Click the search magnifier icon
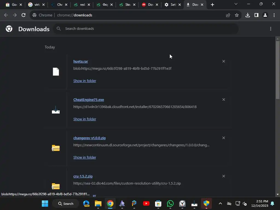This screenshot has width=280, height=210. [59, 28]
